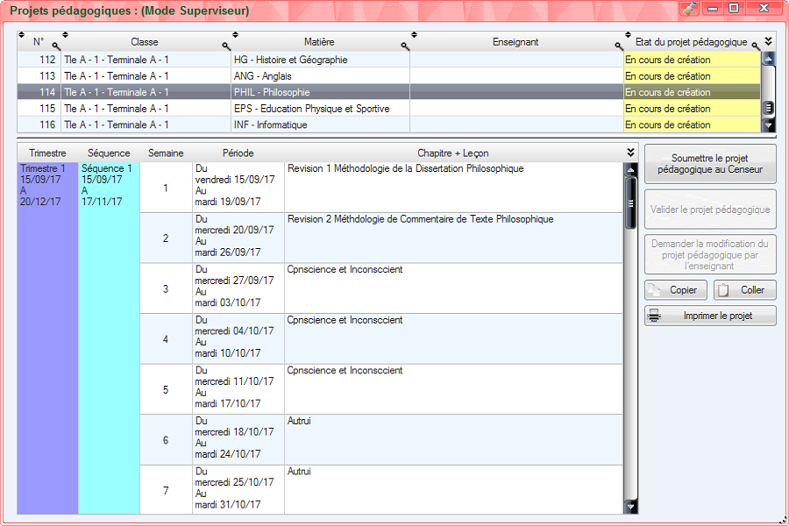Click period starting mercredi 20/09/17
789x526 pixels.
(x=238, y=238)
